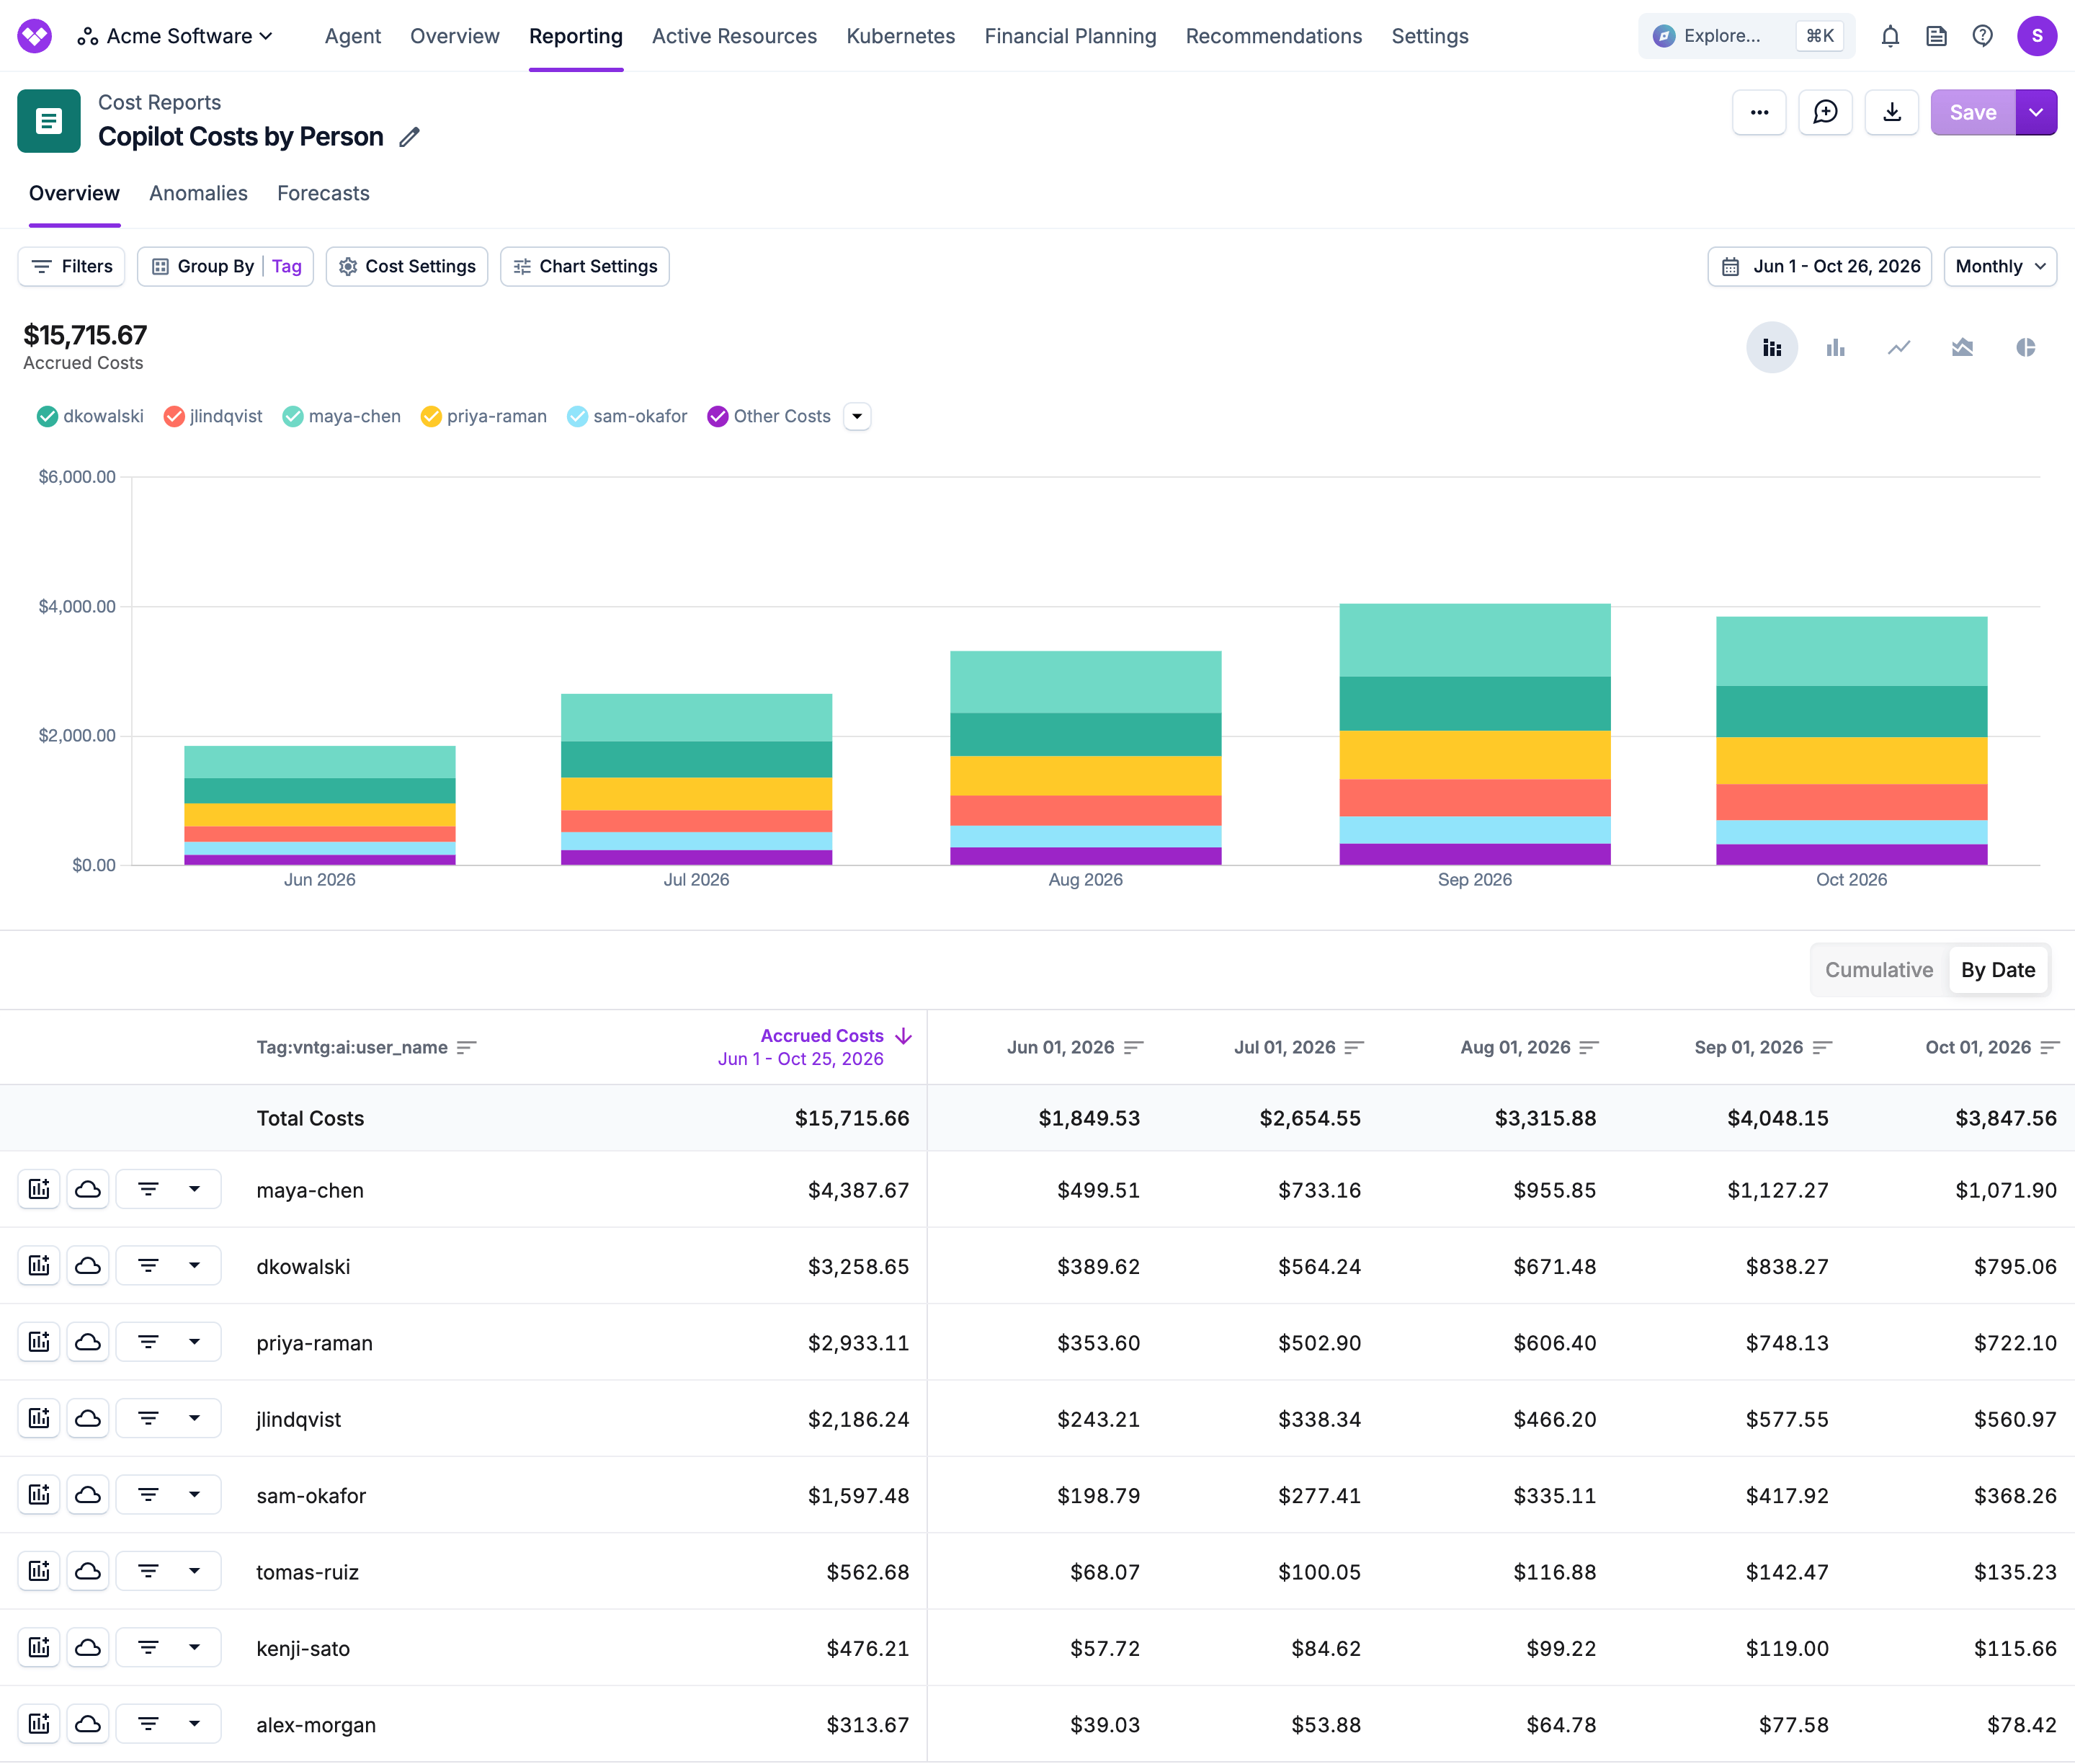The image size is (2075, 1764).
Task: Open filter dropdown in dkowalski row
Action: [x=168, y=1265]
